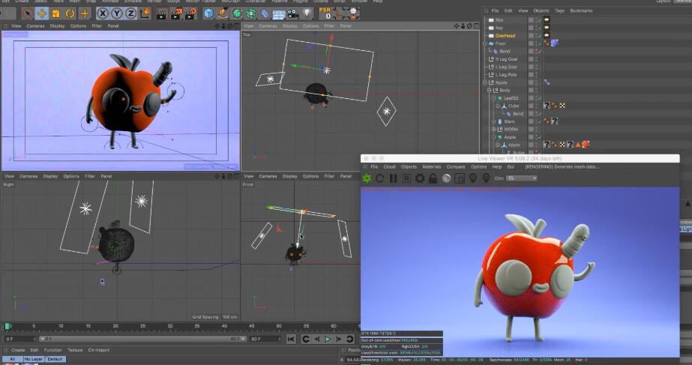692x365 pixels.
Task: Click the timeline range slider bar
Action: coord(142,339)
